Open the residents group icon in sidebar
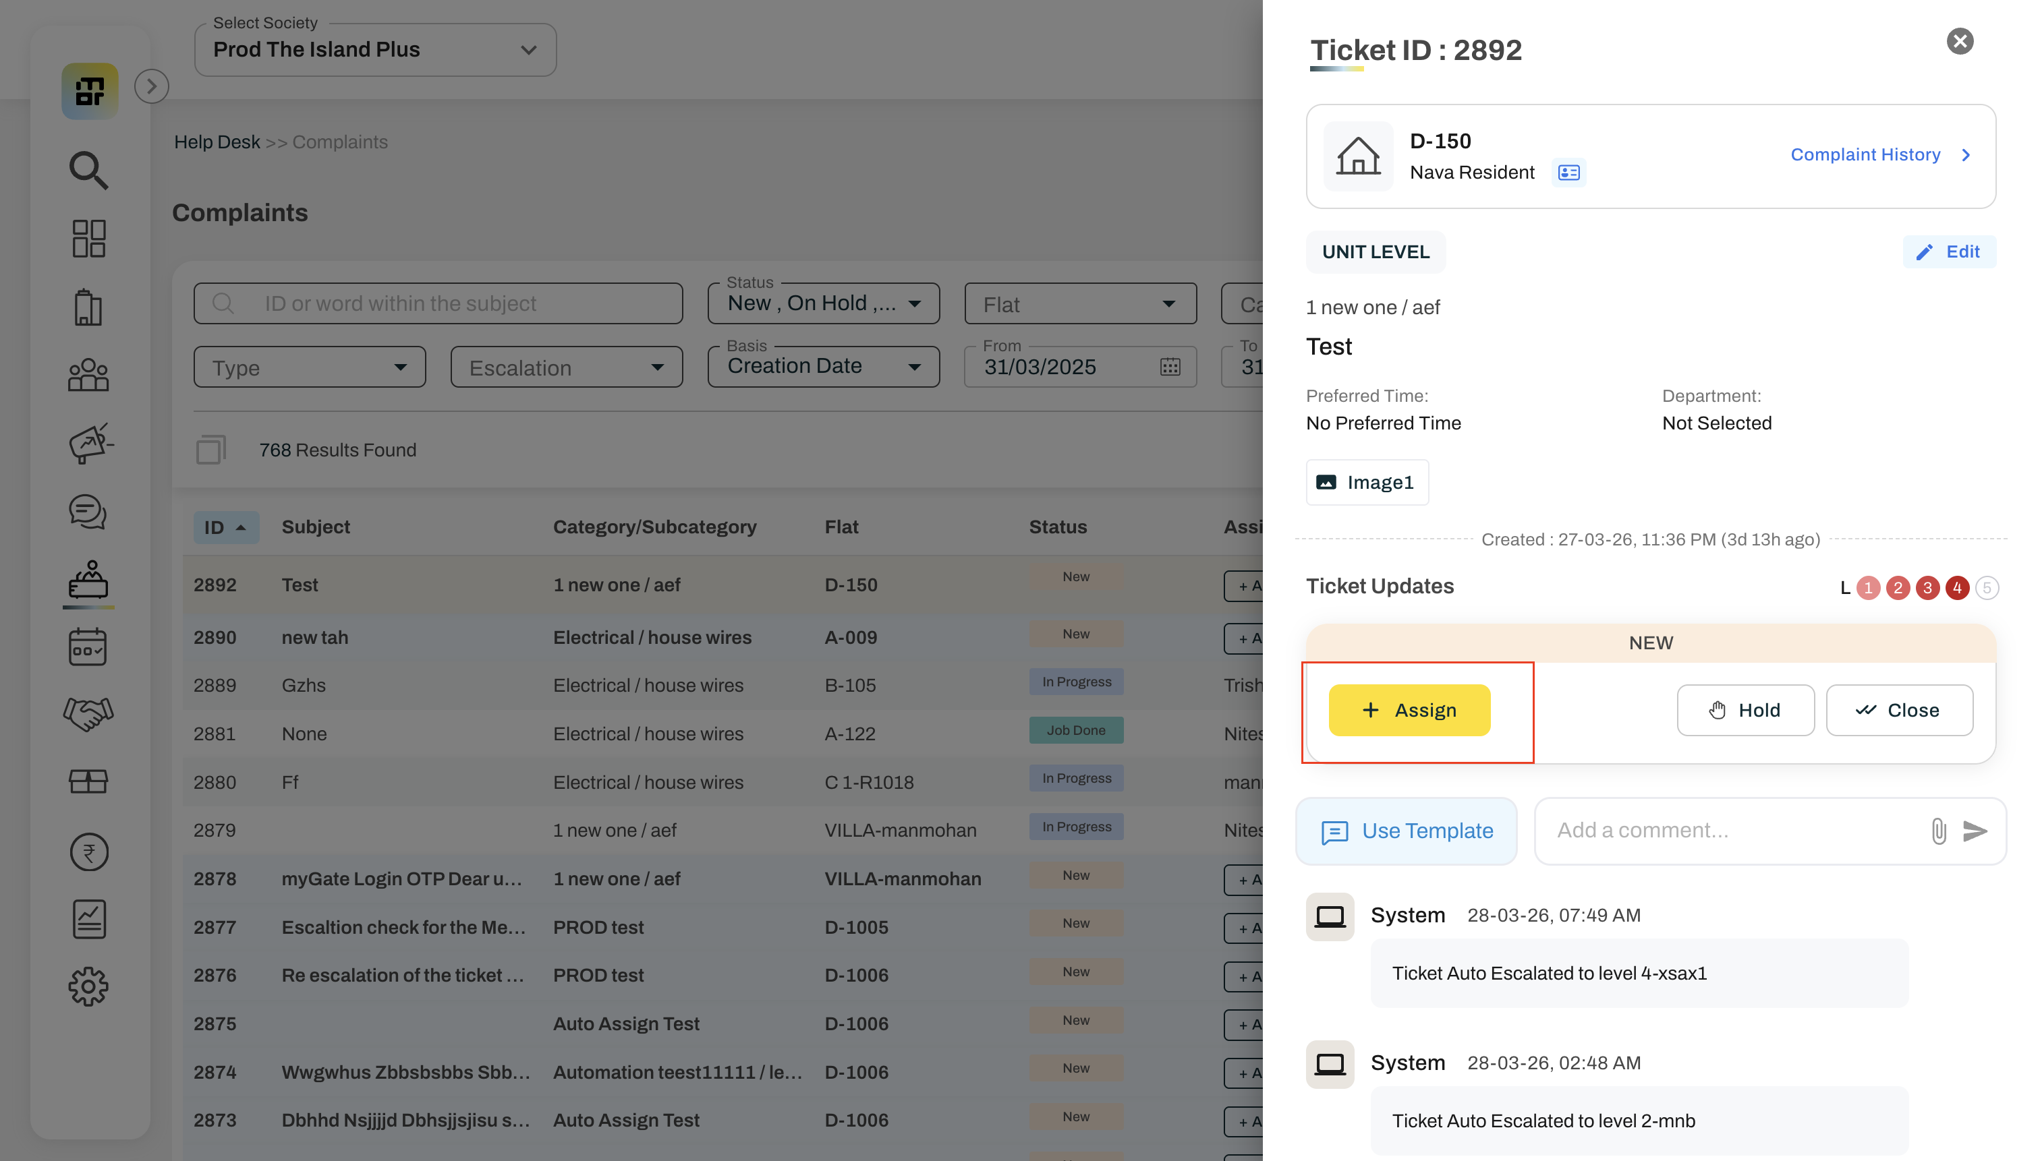This screenshot has width=2040, height=1161. [88, 375]
